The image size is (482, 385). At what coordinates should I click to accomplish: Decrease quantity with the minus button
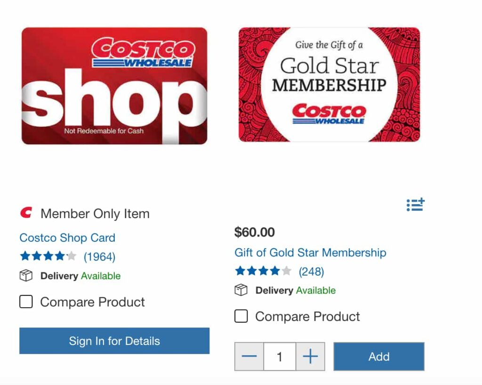pyautogui.click(x=249, y=356)
